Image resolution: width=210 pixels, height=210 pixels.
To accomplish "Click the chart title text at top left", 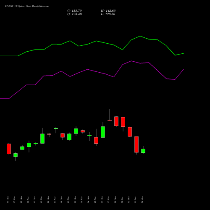I will (x=27, y=6).
